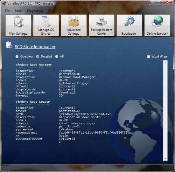Image resolution: width=175 pixels, height=172 pixels.
Task: Open the View Settings toolbar button
Action: click(x=18, y=25)
